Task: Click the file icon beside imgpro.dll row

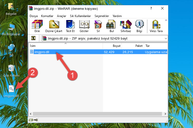Action: coord(32,52)
